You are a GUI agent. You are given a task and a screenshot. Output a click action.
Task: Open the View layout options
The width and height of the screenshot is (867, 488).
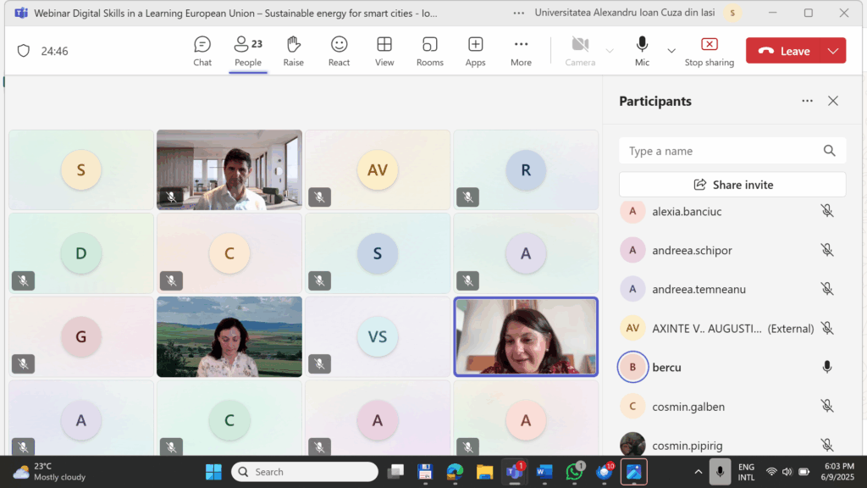click(384, 51)
